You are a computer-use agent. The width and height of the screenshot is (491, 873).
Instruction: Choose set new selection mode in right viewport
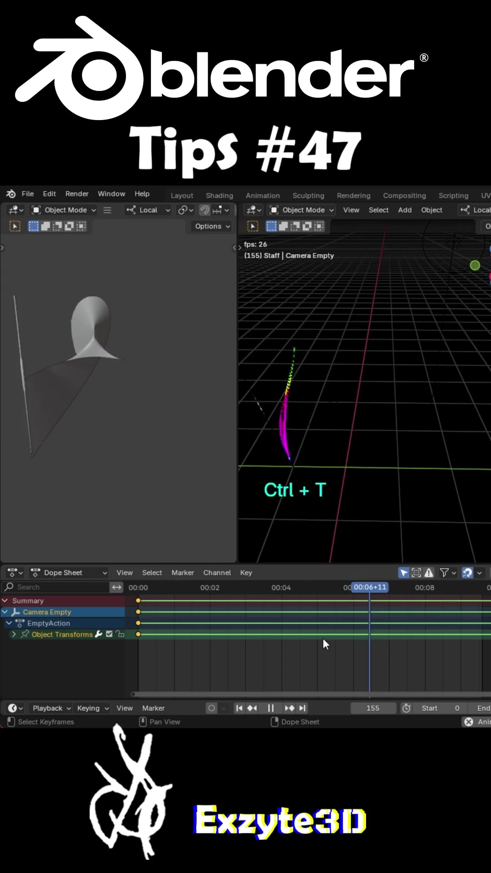[x=271, y=226]
